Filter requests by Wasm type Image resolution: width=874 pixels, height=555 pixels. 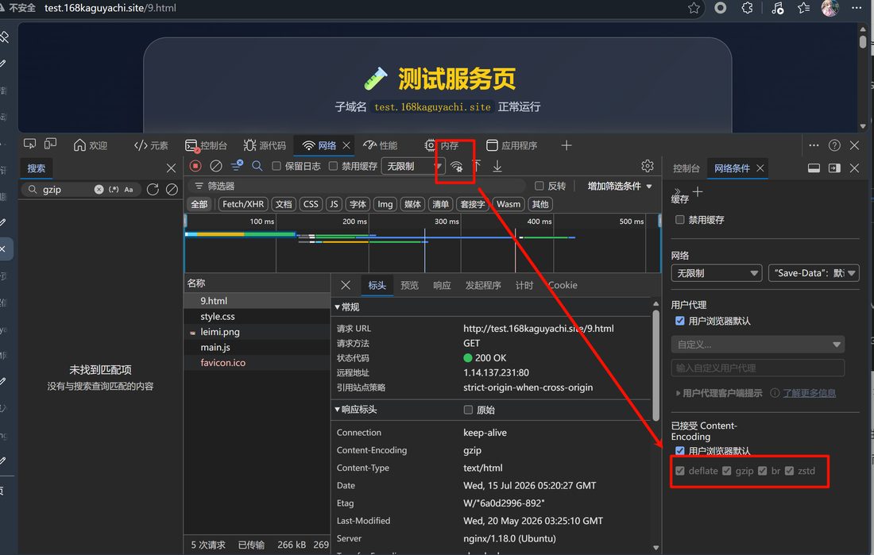(509, 204)
